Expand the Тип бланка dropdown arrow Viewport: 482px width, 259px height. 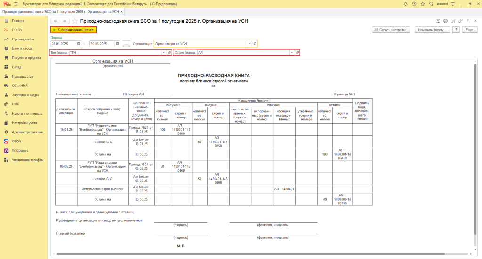coord(163,53)
